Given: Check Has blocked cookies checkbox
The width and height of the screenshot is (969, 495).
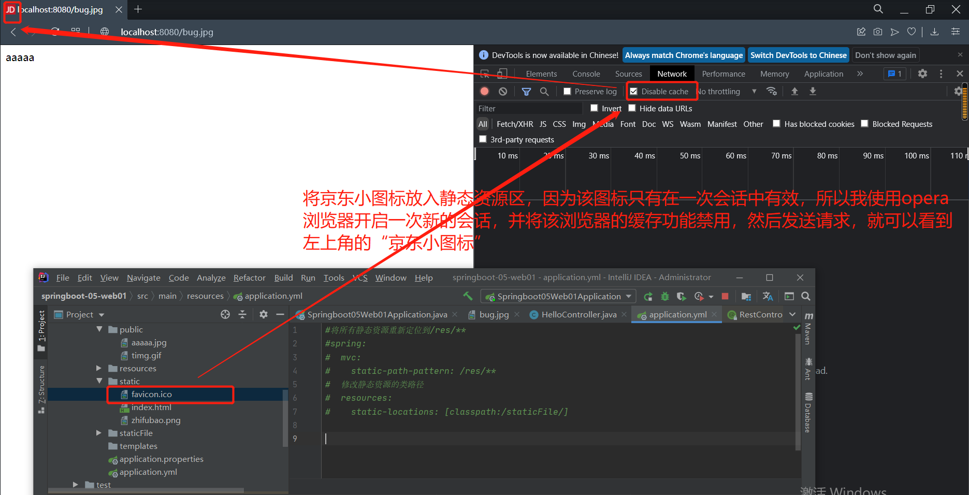Looking at the screenshot, I should (776, 124).
